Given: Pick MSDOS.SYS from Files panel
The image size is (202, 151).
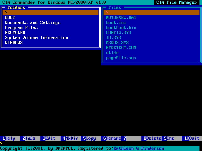Looking at the screenshot, I should pos(117,42).
